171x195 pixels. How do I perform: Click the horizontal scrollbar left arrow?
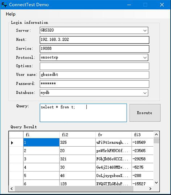tap(12, 189)
